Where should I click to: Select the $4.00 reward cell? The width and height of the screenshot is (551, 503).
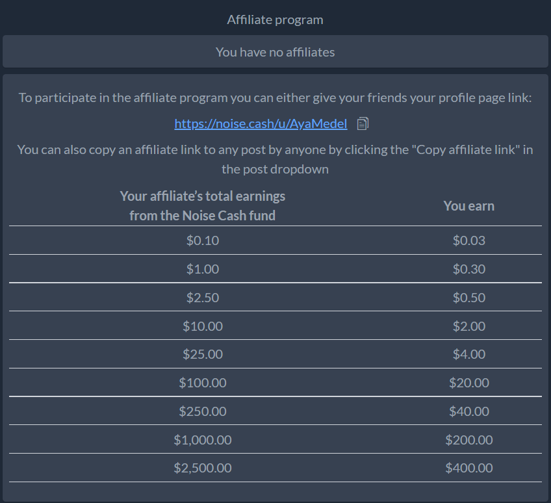coord(469,354)
